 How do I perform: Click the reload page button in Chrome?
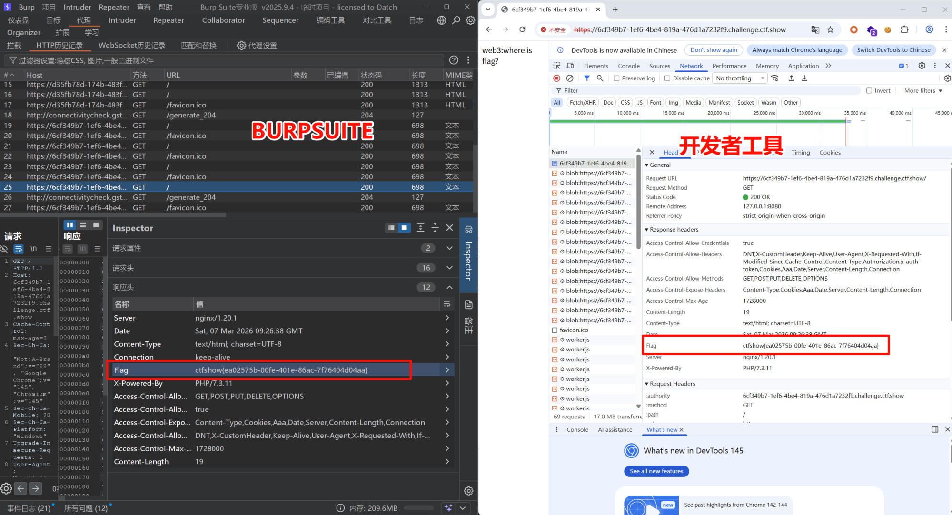(x=522, y=29)
